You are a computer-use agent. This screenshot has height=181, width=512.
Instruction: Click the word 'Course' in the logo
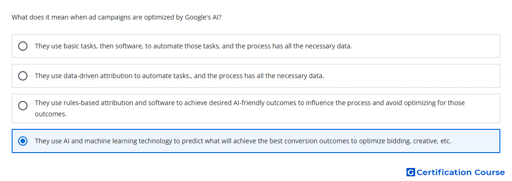click(490, 172)
